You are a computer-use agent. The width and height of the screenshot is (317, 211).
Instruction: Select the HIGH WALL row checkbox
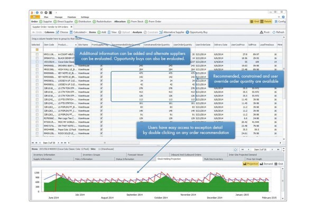tap(37, 70)
